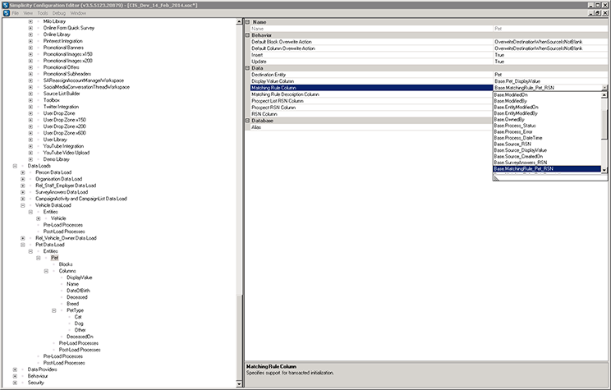Viewport: 611px width, 390px height.
Task: Click tree panel scroll-up arrow
Action: tap(239, 22)
